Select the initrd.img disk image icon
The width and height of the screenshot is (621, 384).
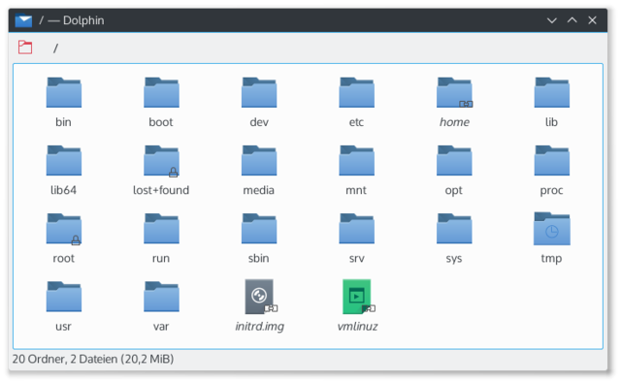[260, 297]
